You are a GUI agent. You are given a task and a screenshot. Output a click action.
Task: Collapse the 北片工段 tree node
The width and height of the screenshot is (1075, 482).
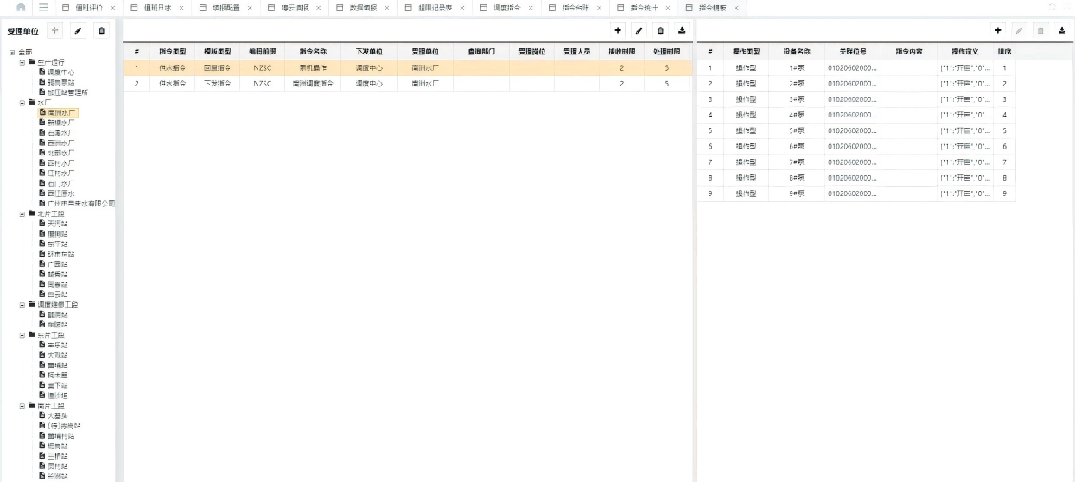pyautogui.click(x=22, y=213)
